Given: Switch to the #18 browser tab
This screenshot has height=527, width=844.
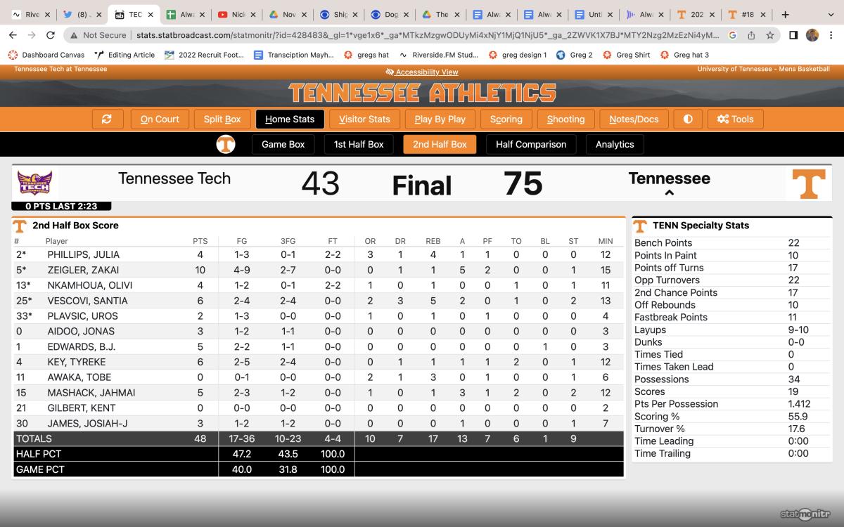Looking at the screenshot, I should pyautogui.click(x=746, y=14).
